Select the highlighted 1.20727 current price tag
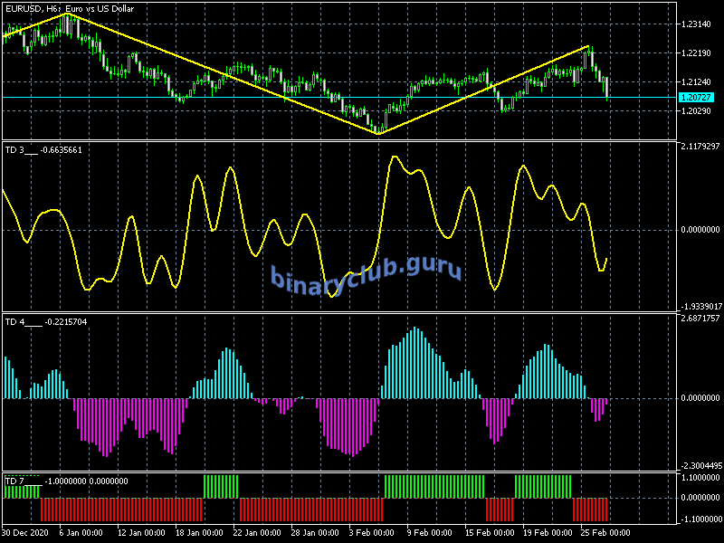This screenshot has height=543, width=724. pyautogui.click(x=695, y=97)
